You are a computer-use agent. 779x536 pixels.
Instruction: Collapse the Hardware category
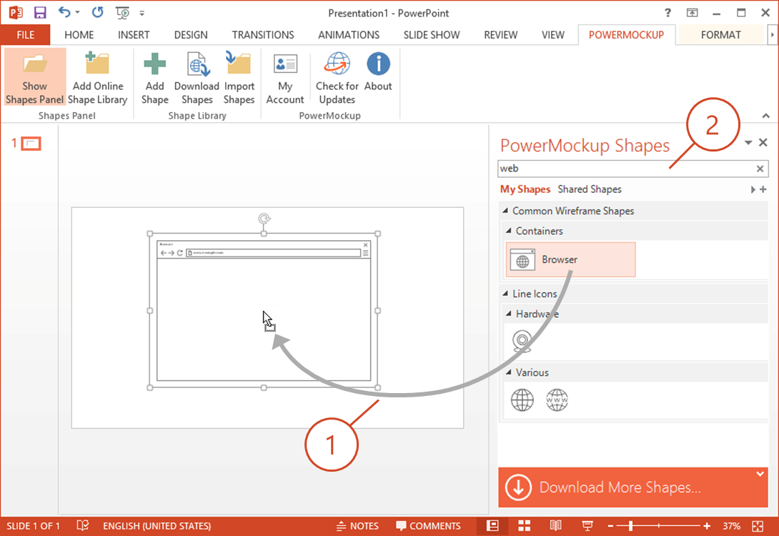(x=509, y=314)
